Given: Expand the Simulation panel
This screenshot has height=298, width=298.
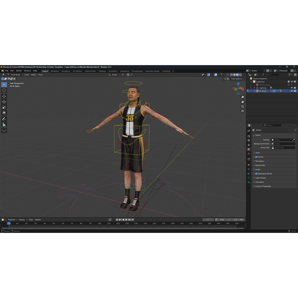Looking at the screenshot, I should point(274,161).
